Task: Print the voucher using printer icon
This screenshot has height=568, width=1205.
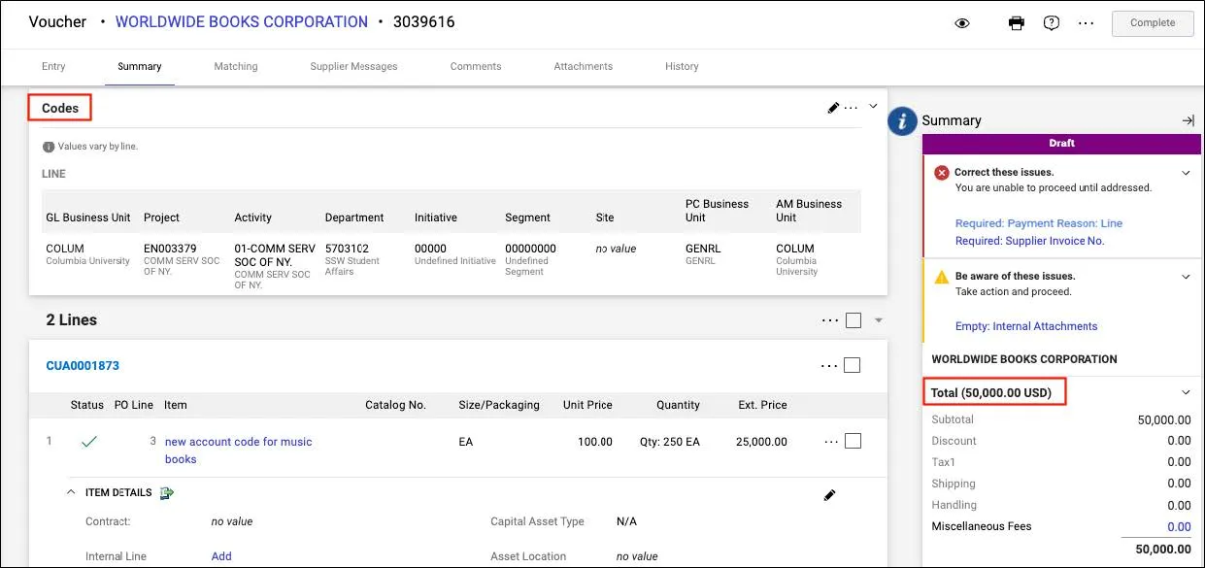Action: click(x=1017, y=23)
